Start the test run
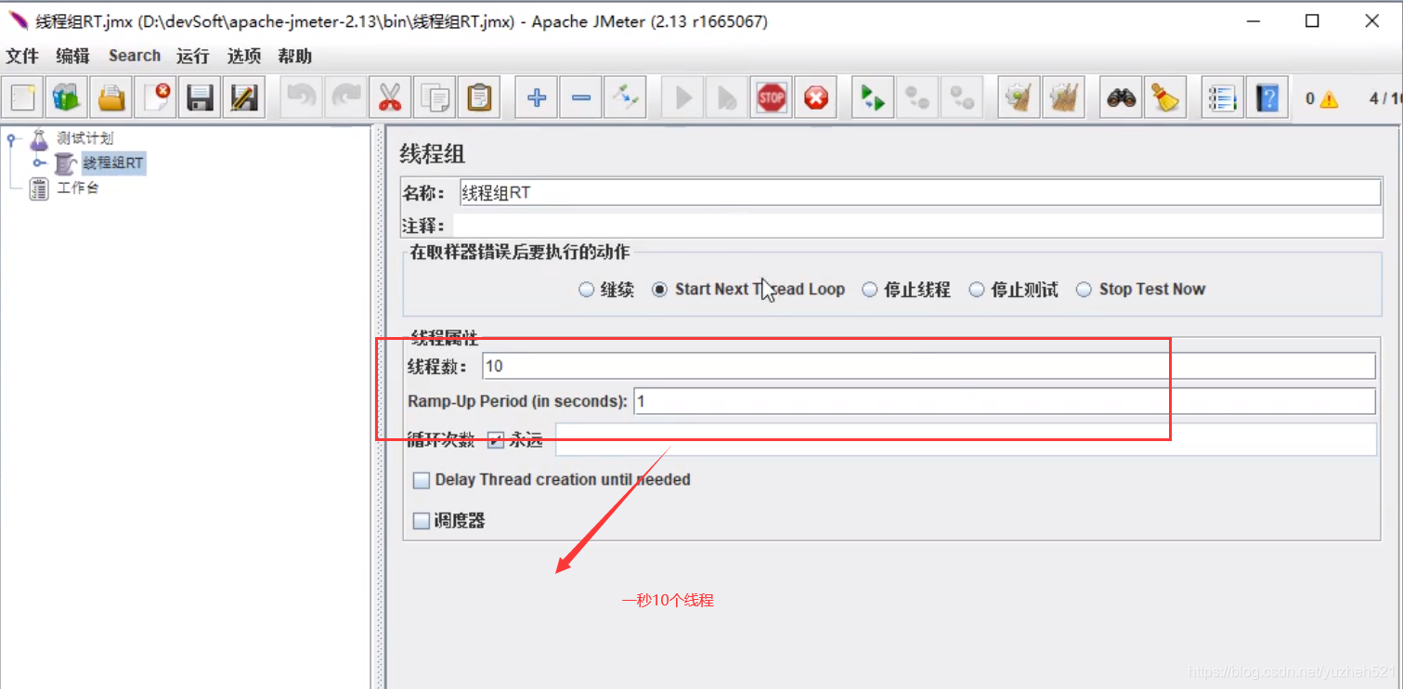 point(683,97)
